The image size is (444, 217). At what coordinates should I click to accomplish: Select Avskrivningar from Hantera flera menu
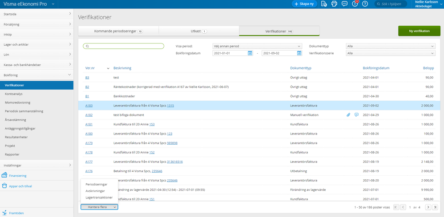[95, 191]
